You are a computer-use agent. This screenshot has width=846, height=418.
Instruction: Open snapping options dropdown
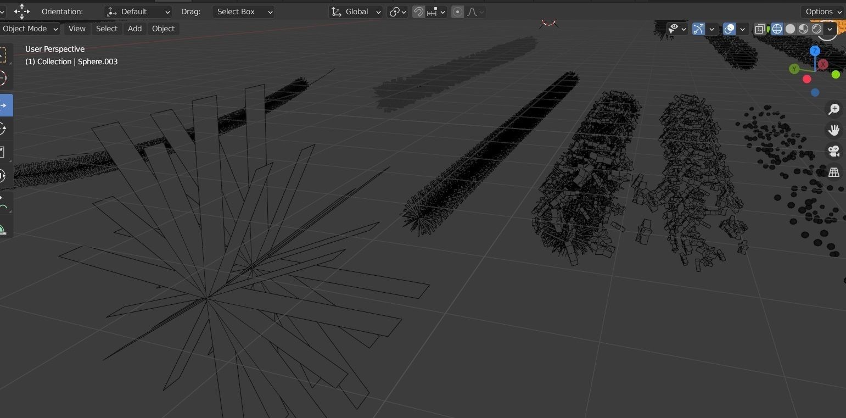click(436, 12)
